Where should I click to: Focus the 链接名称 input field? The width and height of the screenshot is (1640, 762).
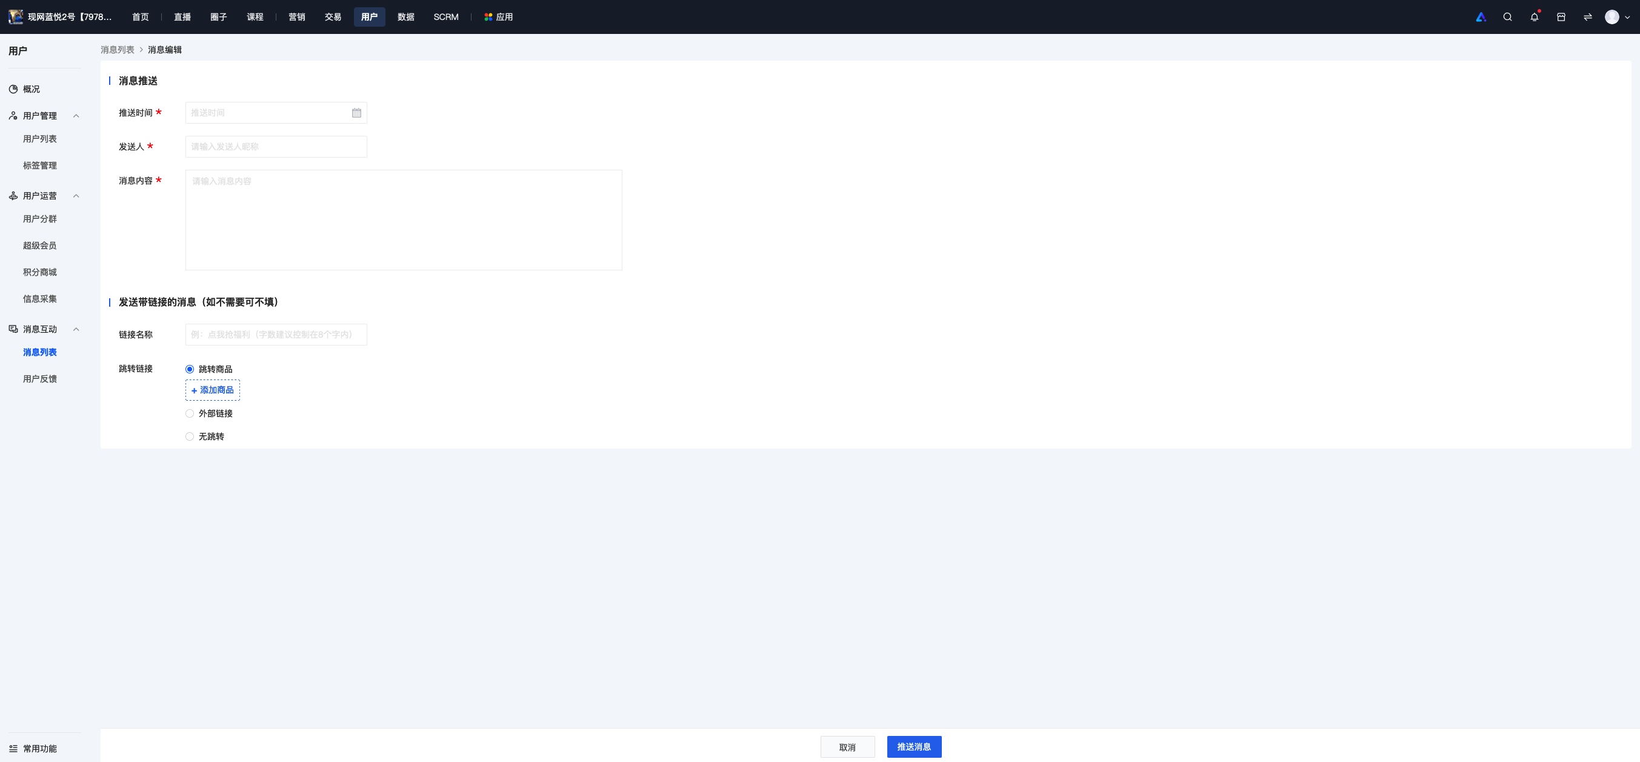276,335
